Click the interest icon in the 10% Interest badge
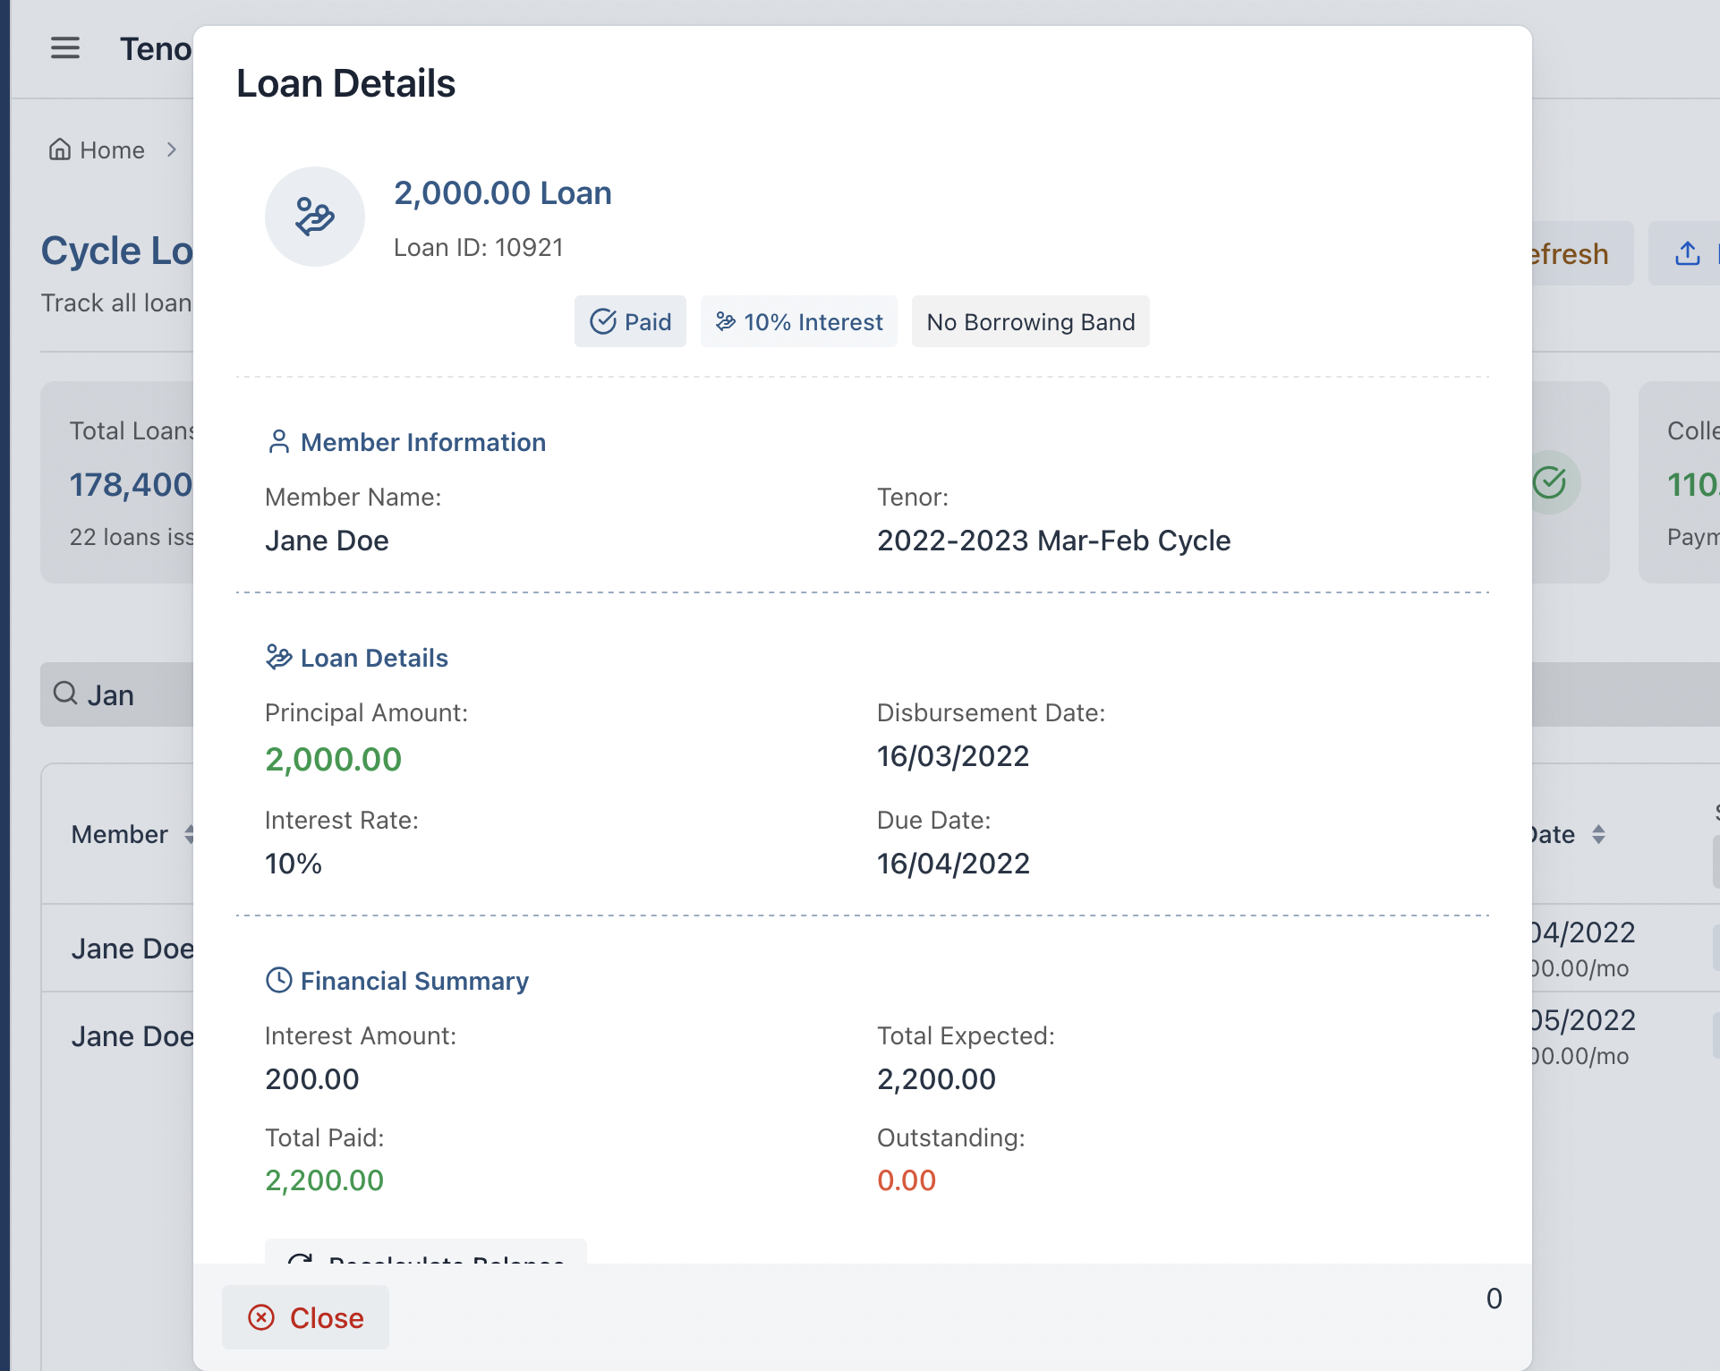This screenshot has width=1720, height=1371. point(726,321)
